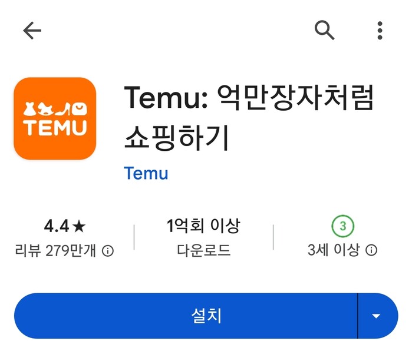The width and height of the screenshot is (412, 341).
Task: Tap the app title Temu: 억만장자처럼 쇼핑하기
Action: tap(249, 118)
